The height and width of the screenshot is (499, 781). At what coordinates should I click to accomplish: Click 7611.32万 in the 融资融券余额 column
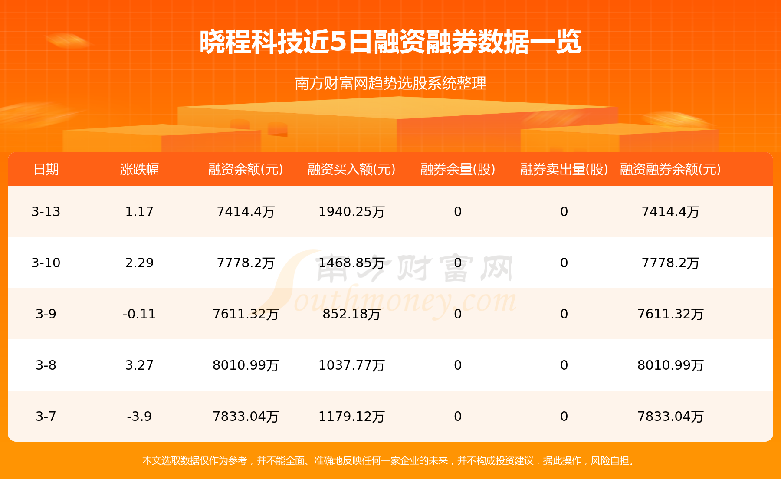click(x=670, y=314)
